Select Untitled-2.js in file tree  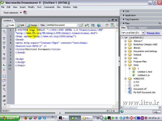pyautogui.click(x=144, y=75)
